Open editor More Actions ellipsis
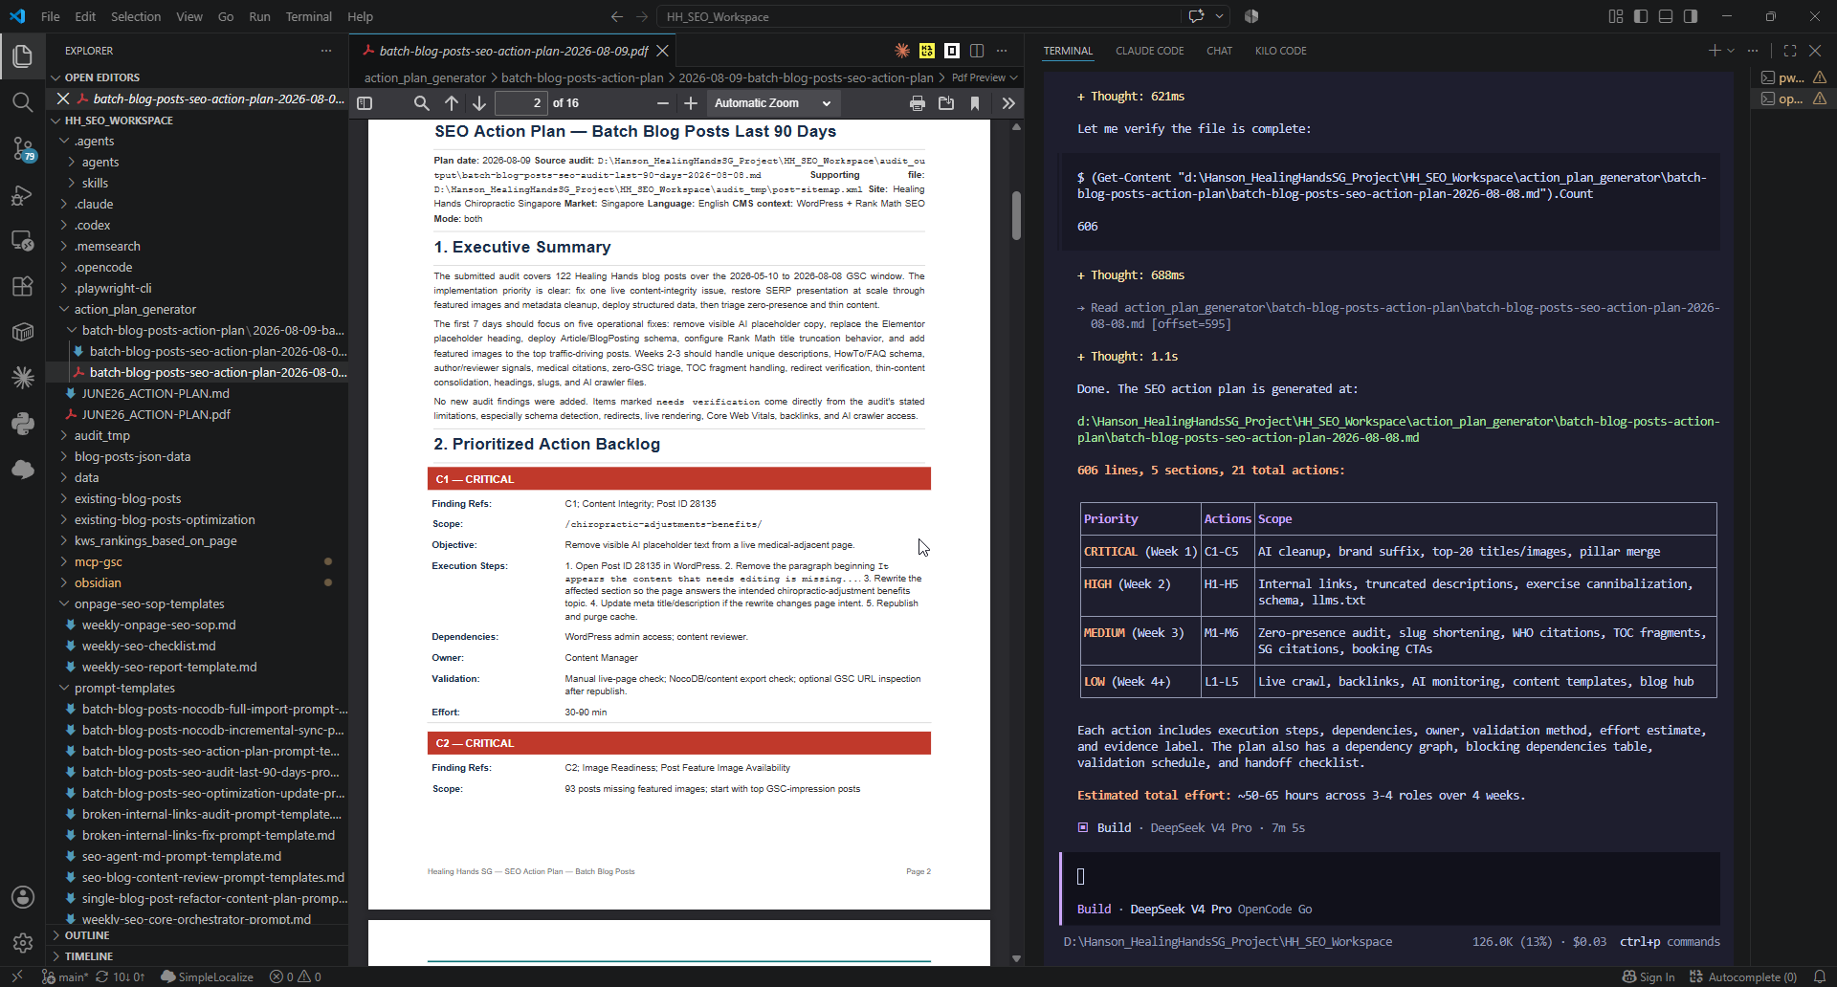1837x987 pixels. [x=1002, y=51]
